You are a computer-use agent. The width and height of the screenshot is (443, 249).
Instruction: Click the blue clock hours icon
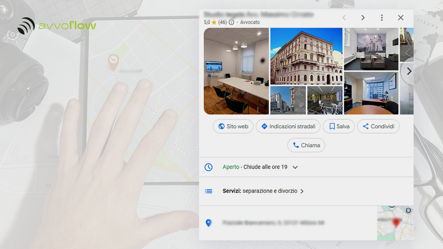[209, 167]
